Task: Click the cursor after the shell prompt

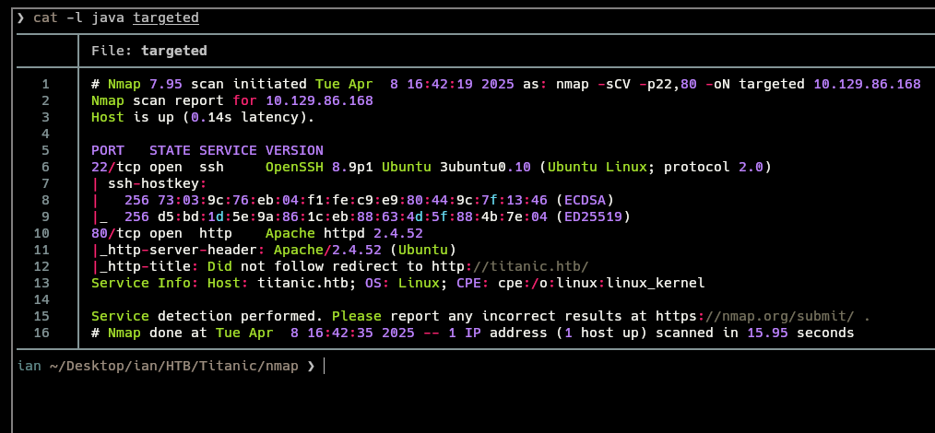Action: 325,366
